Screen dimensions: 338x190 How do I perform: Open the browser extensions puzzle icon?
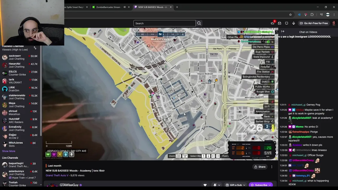click(x=312, y=15)
